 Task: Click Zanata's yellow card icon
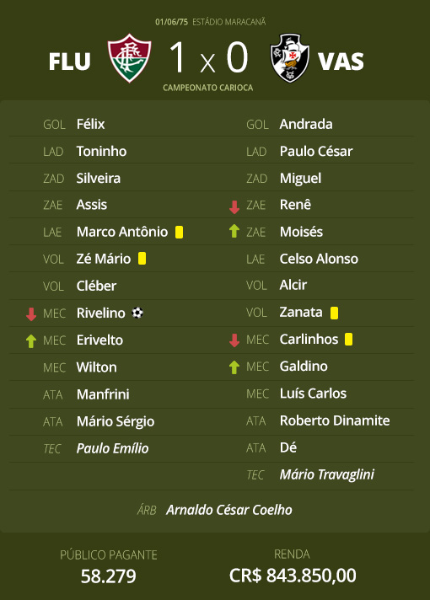[334, 313]
